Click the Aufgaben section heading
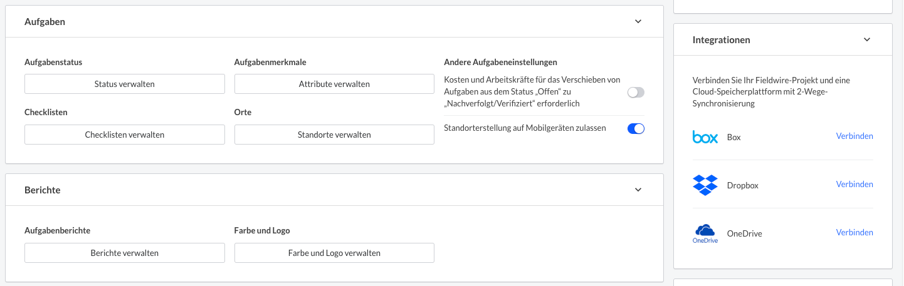 45,21
